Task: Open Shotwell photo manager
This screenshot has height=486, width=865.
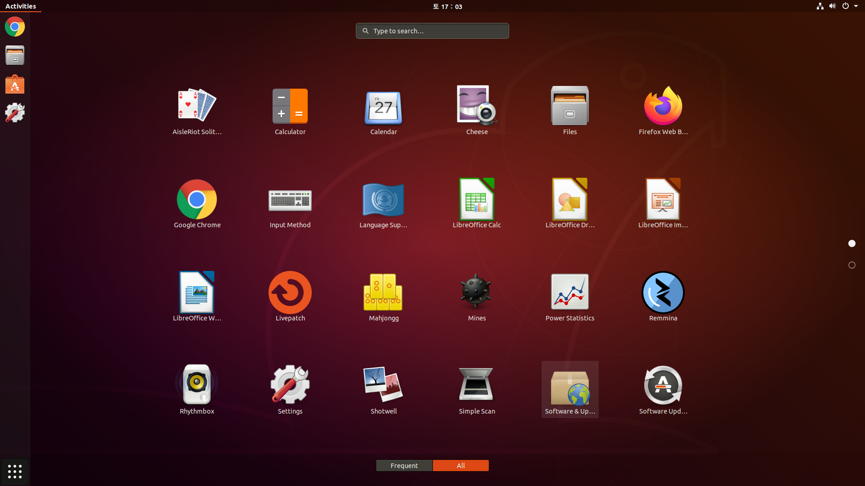Action: pyautogui.click(x=383, y=386)
